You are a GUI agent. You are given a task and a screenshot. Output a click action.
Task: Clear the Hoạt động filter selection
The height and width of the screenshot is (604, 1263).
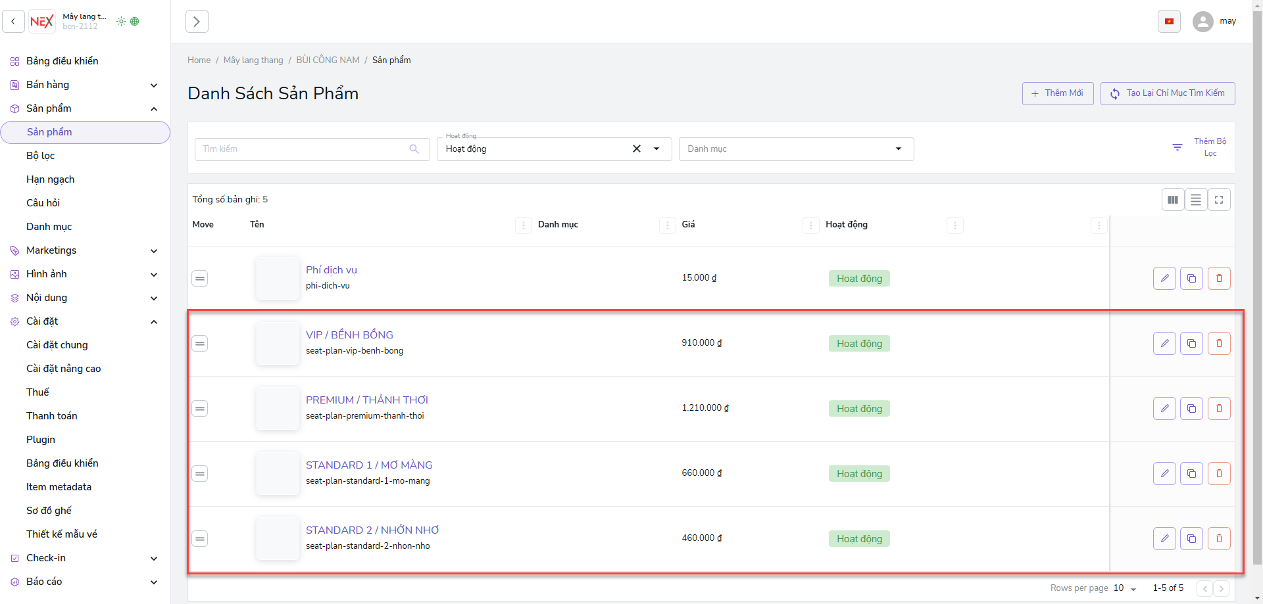coord(636,149)
